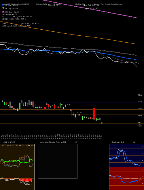Viewport: 144px width, 190px height.
Task: Click the 52.92 price axis label
Action: tap(140, 109)
